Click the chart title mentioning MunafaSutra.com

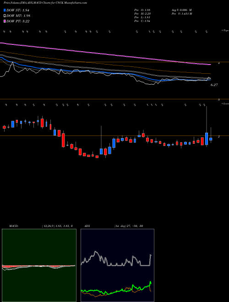(45, 3)
